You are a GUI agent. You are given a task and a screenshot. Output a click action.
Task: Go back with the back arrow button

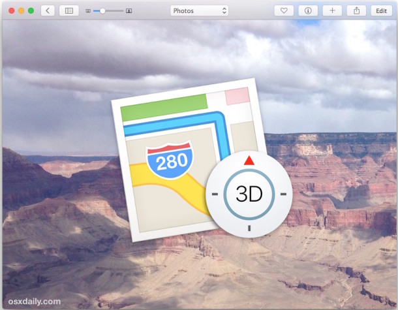click(x=48, y=10)
